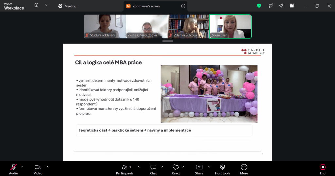Screen dimensions: 335x176
Task: Open the annotate pen tool icon
Action: point(271,6)
